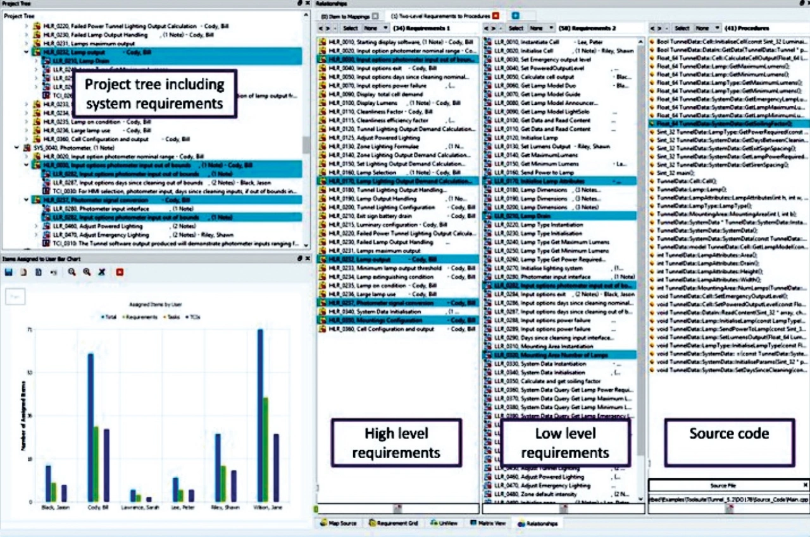Click Select button above Procedures column
The height and width of the screenshot is (537, 810).
[682, 28]
